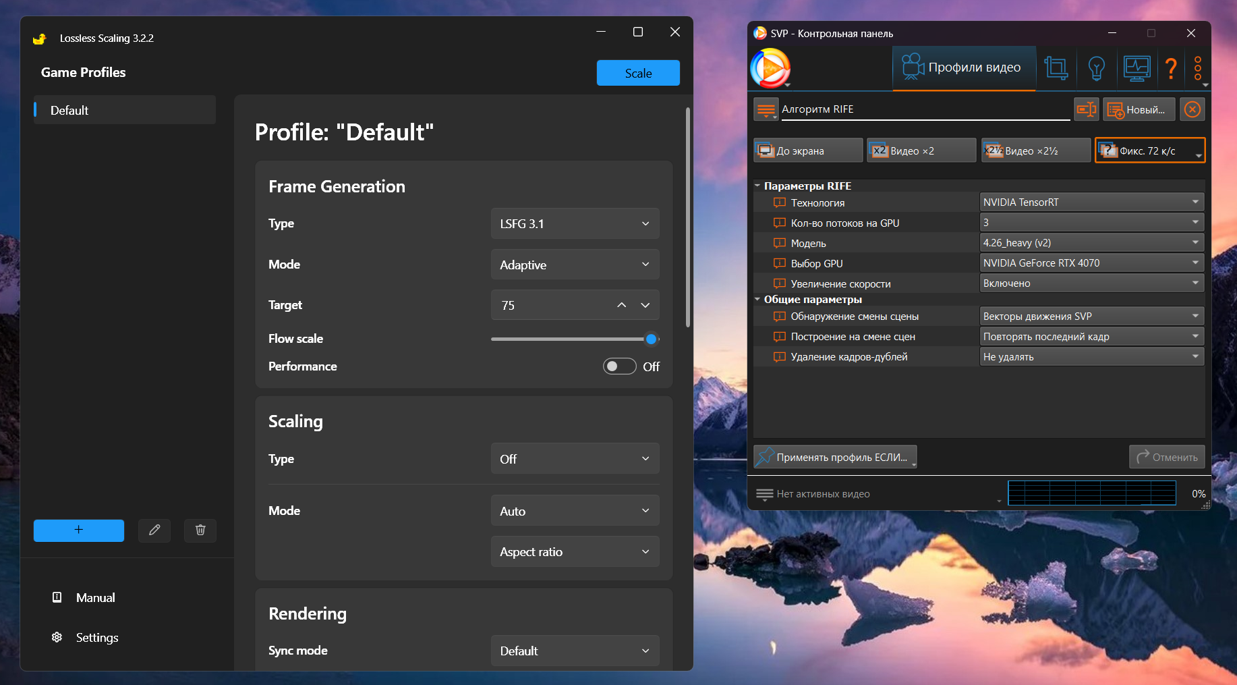Open the Увеличение скорости dropdown (Включено)
Viewport: 1237px width, 685px height.
click(x=1091, y=283)
